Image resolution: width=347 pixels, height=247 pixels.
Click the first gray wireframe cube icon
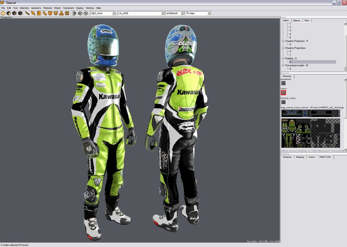click(80, 13)
